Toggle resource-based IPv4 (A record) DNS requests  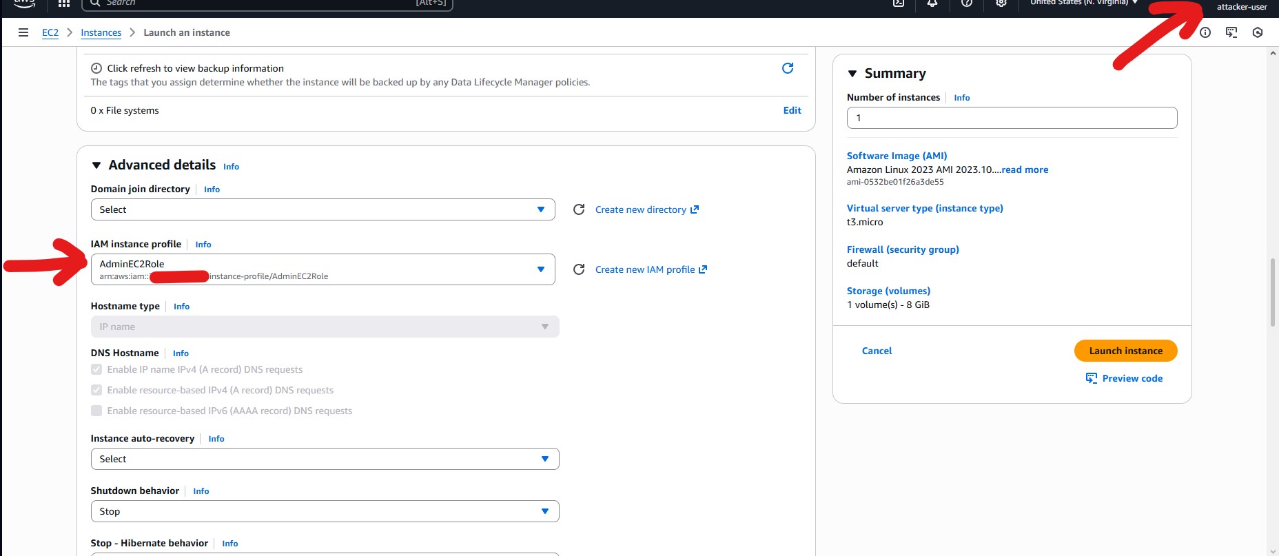point(96,390)
